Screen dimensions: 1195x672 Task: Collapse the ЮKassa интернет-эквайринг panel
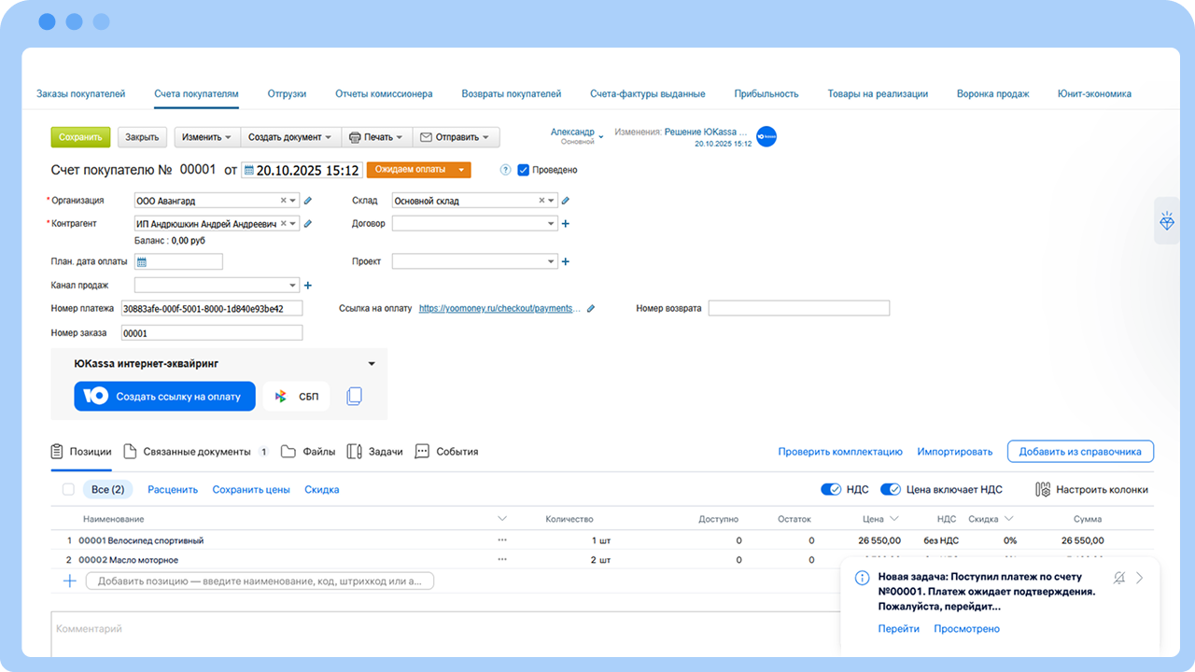[372, 364]
